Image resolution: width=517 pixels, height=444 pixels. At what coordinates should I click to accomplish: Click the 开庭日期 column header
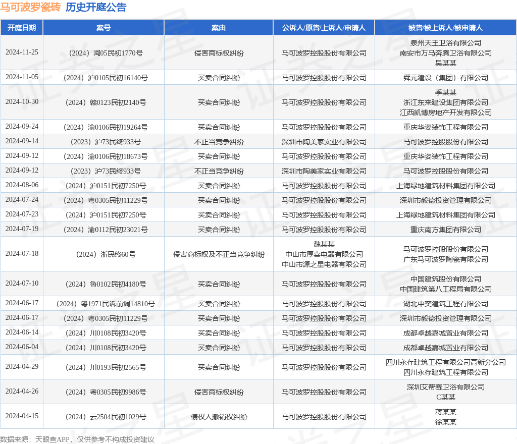22,28
